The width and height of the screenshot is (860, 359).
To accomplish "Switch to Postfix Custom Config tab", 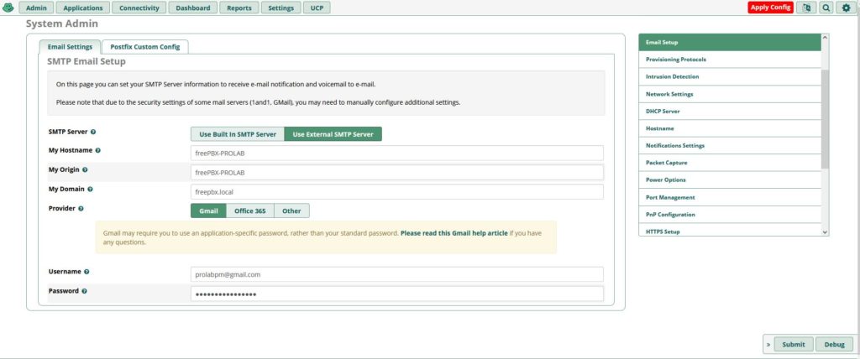I will 144,47.
